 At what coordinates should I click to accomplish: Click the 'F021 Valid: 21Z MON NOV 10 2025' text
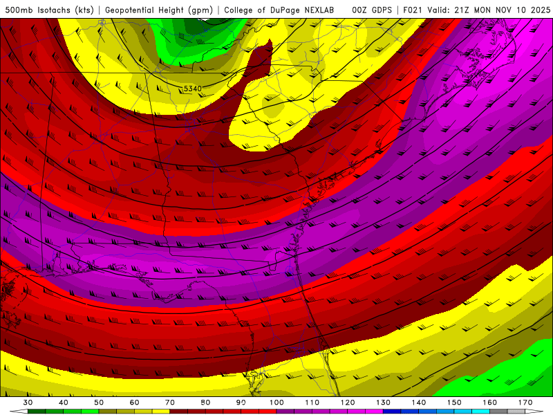click(476, 10)
